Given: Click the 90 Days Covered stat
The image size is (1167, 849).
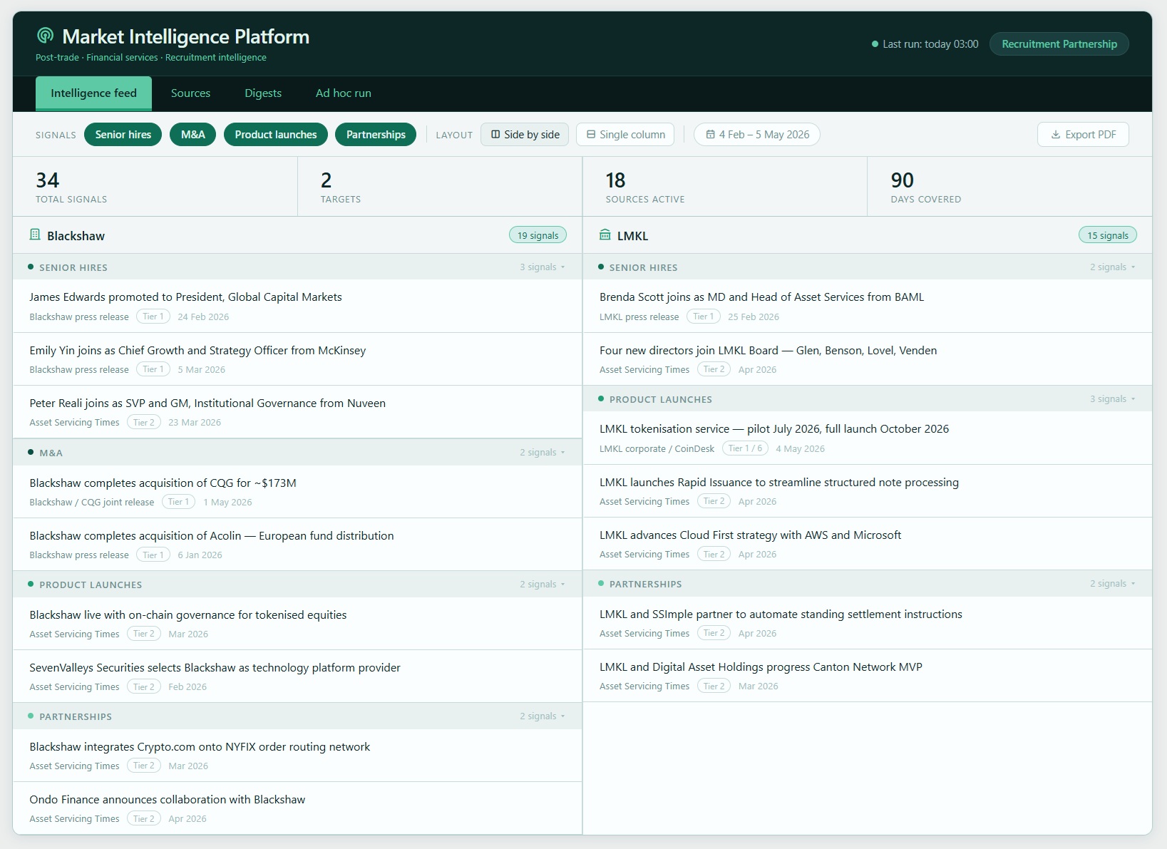Looking at the screenshot, I should click(1009, 187).
